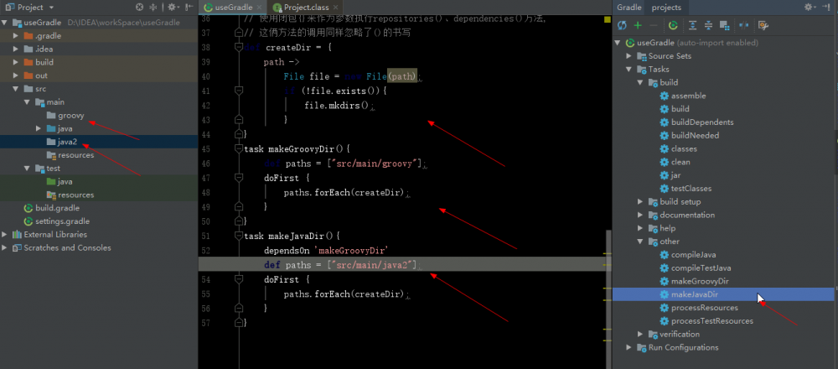Viewport: 838px width, 369px height.
Task: Click the Execute Gradle Task icon
Action: [x=674, y=25]
